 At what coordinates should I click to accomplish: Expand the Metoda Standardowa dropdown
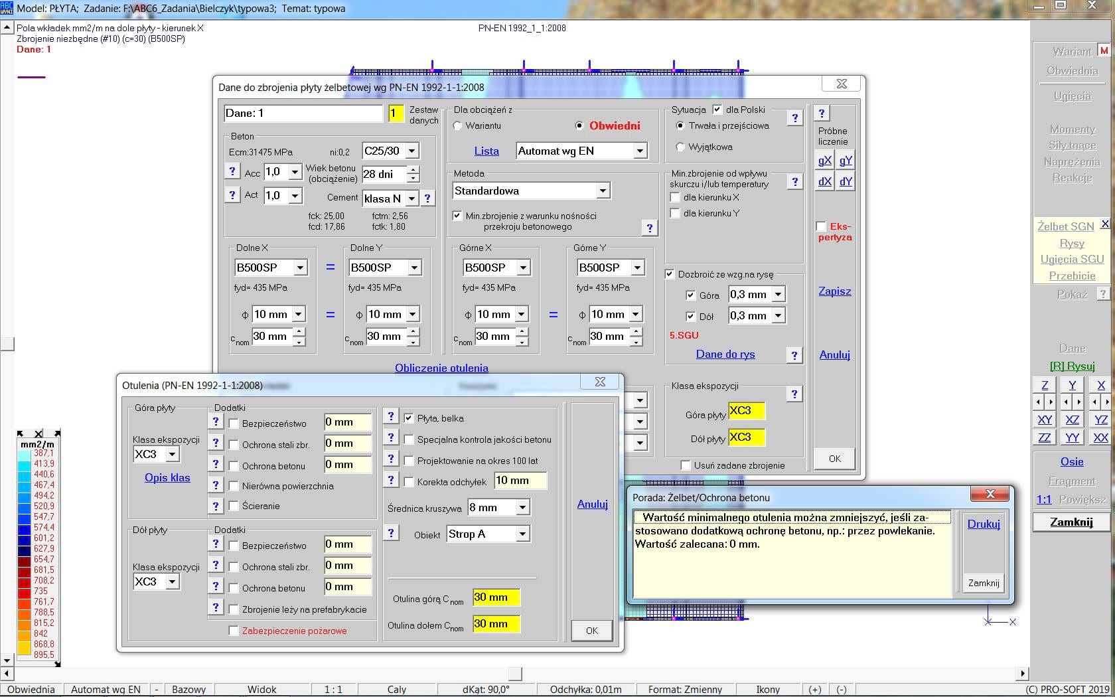coord(602,191)
